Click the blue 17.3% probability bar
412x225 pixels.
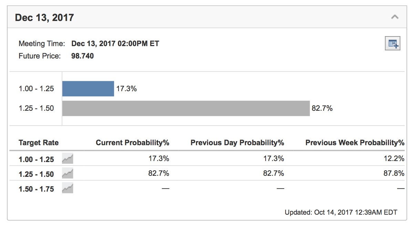click(88, 89)
